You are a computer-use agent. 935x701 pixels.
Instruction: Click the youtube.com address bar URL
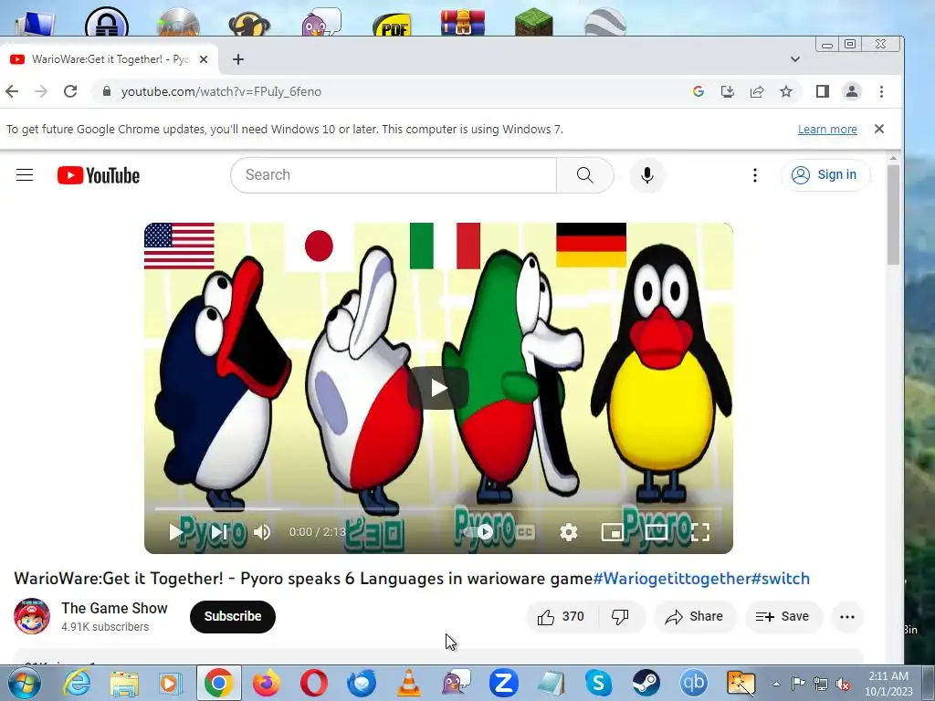221,91
